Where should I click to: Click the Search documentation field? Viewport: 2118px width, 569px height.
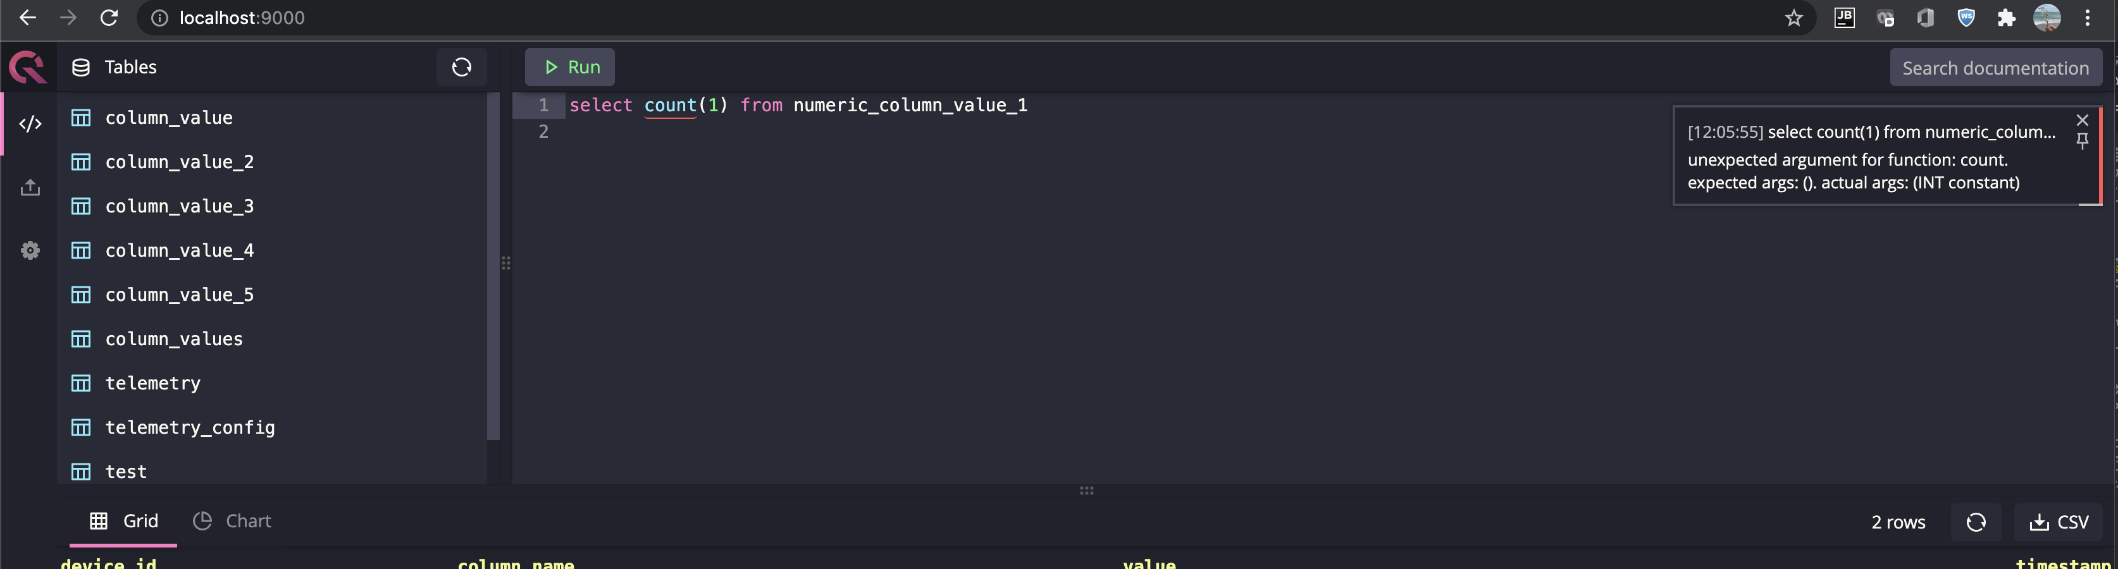click(x=1995, y=68)
